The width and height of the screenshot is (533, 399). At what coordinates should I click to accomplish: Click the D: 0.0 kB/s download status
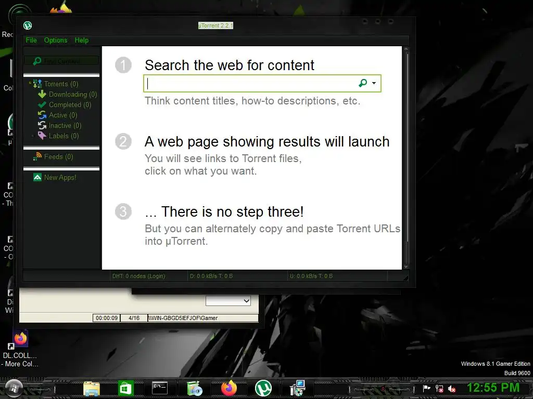click(x=211, y=276)
